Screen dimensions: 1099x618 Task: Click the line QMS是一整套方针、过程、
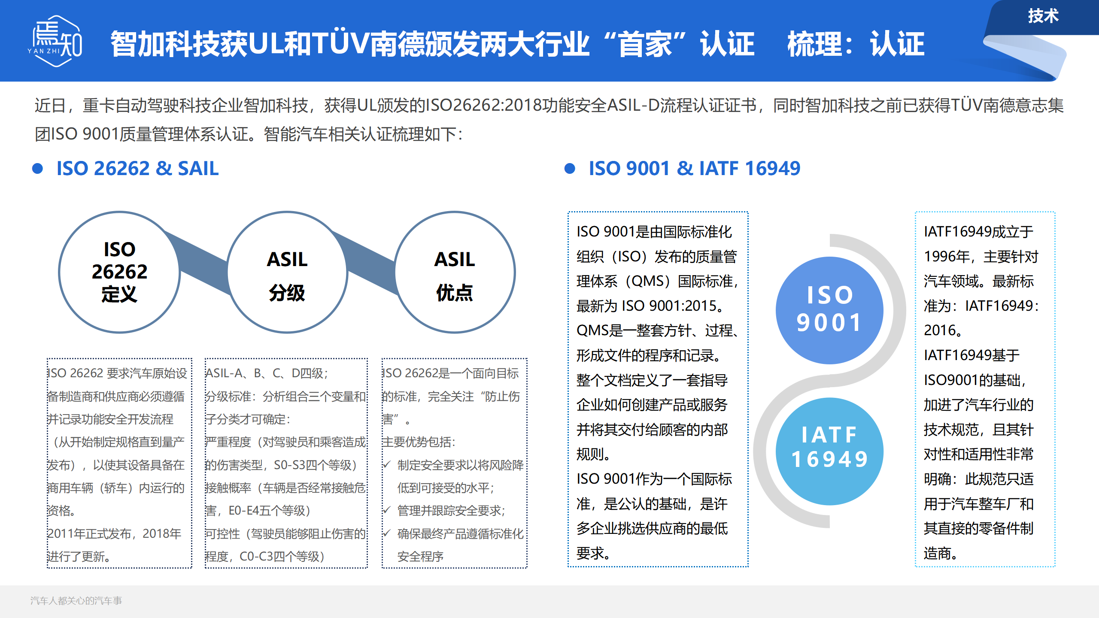[x=657, y=330]
